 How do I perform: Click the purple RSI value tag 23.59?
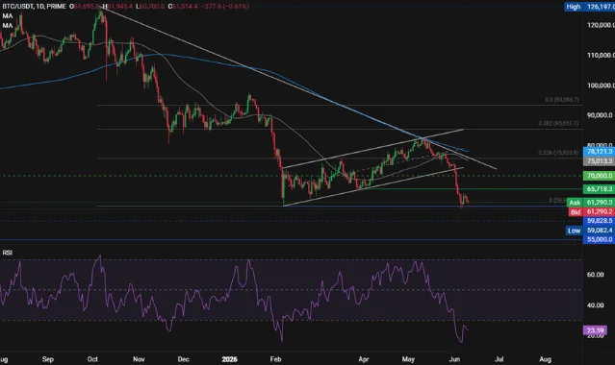tap(595, 330)
